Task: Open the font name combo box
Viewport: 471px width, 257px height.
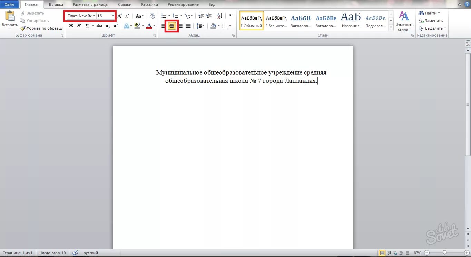Action: point(81,16)
